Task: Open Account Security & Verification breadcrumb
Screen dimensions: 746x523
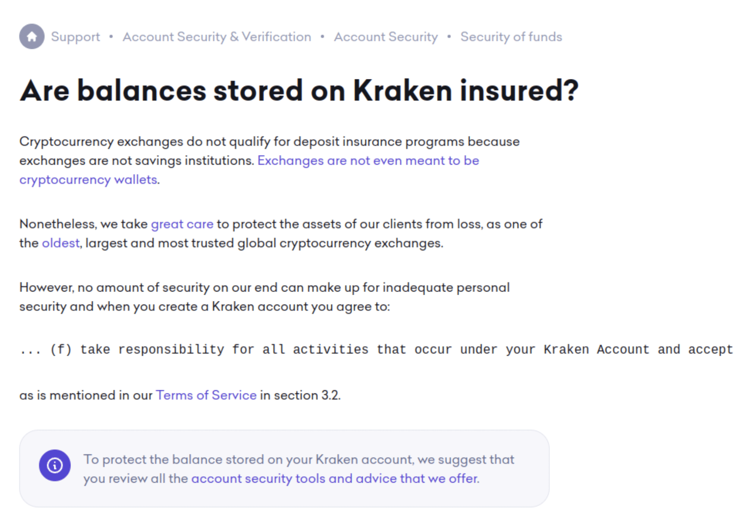Action: pos(217,37)
